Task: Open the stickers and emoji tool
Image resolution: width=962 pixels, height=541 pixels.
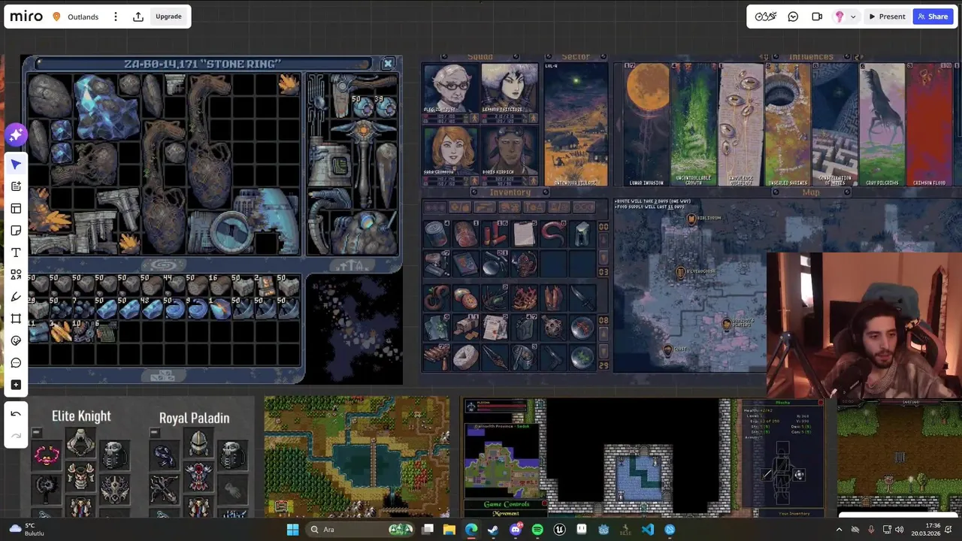Action: tap(16, 340)
